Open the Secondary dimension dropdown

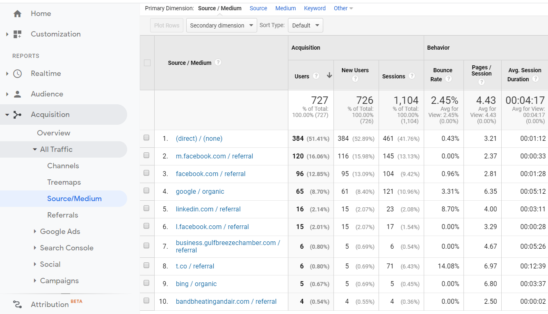click(x=221, y=25)
